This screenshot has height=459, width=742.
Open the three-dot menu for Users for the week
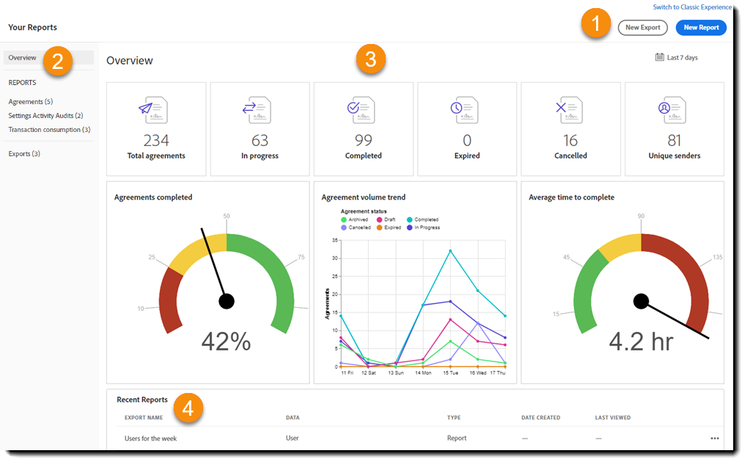click(x=715, y=438)
